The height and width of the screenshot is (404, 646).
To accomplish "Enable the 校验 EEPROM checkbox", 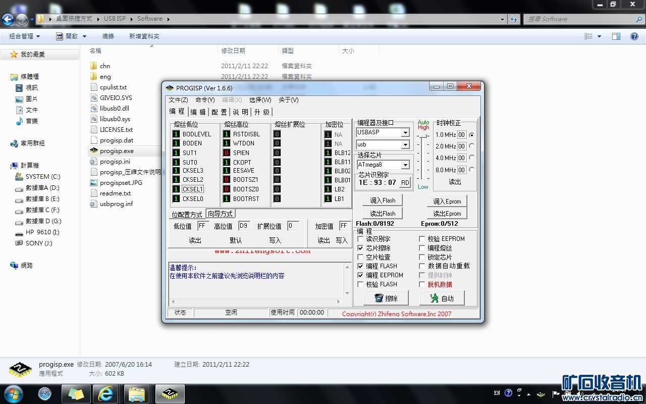I will tap(422, 239).
